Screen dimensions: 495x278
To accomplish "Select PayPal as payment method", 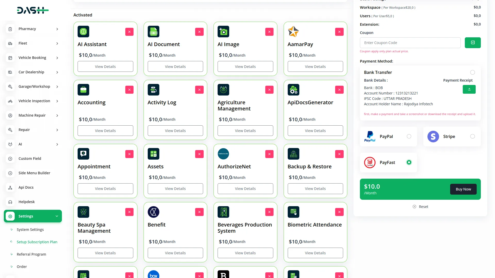I will pyautogui.click(x=409, y=136).
